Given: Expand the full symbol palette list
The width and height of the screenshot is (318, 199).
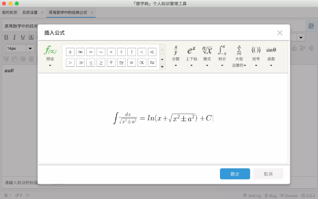Looking at the screenshot, I should (162, 67).
